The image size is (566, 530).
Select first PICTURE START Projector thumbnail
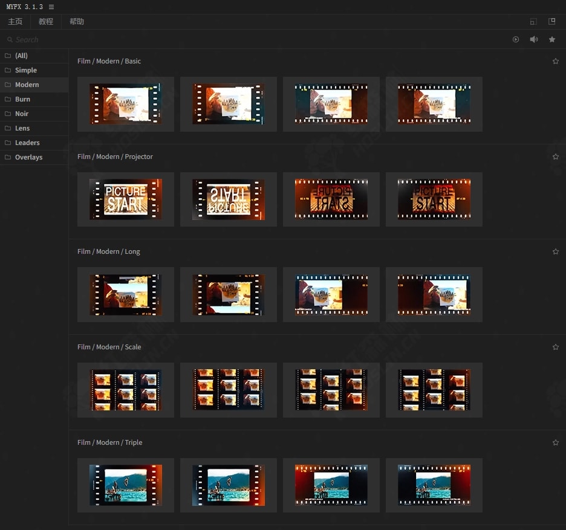coord(126,199)
